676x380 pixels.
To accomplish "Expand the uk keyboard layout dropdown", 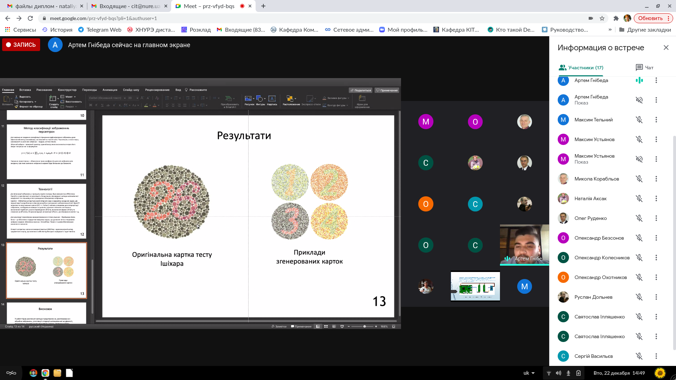I will point(529,373).
